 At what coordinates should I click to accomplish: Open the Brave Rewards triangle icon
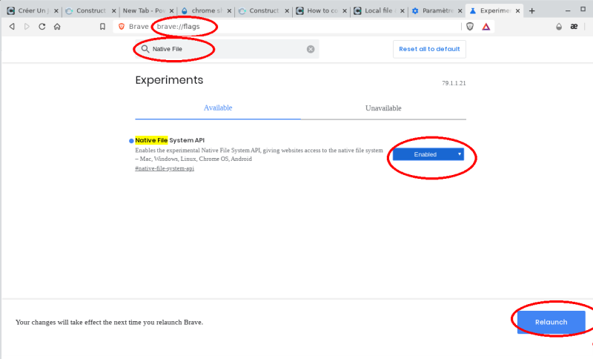486,27
